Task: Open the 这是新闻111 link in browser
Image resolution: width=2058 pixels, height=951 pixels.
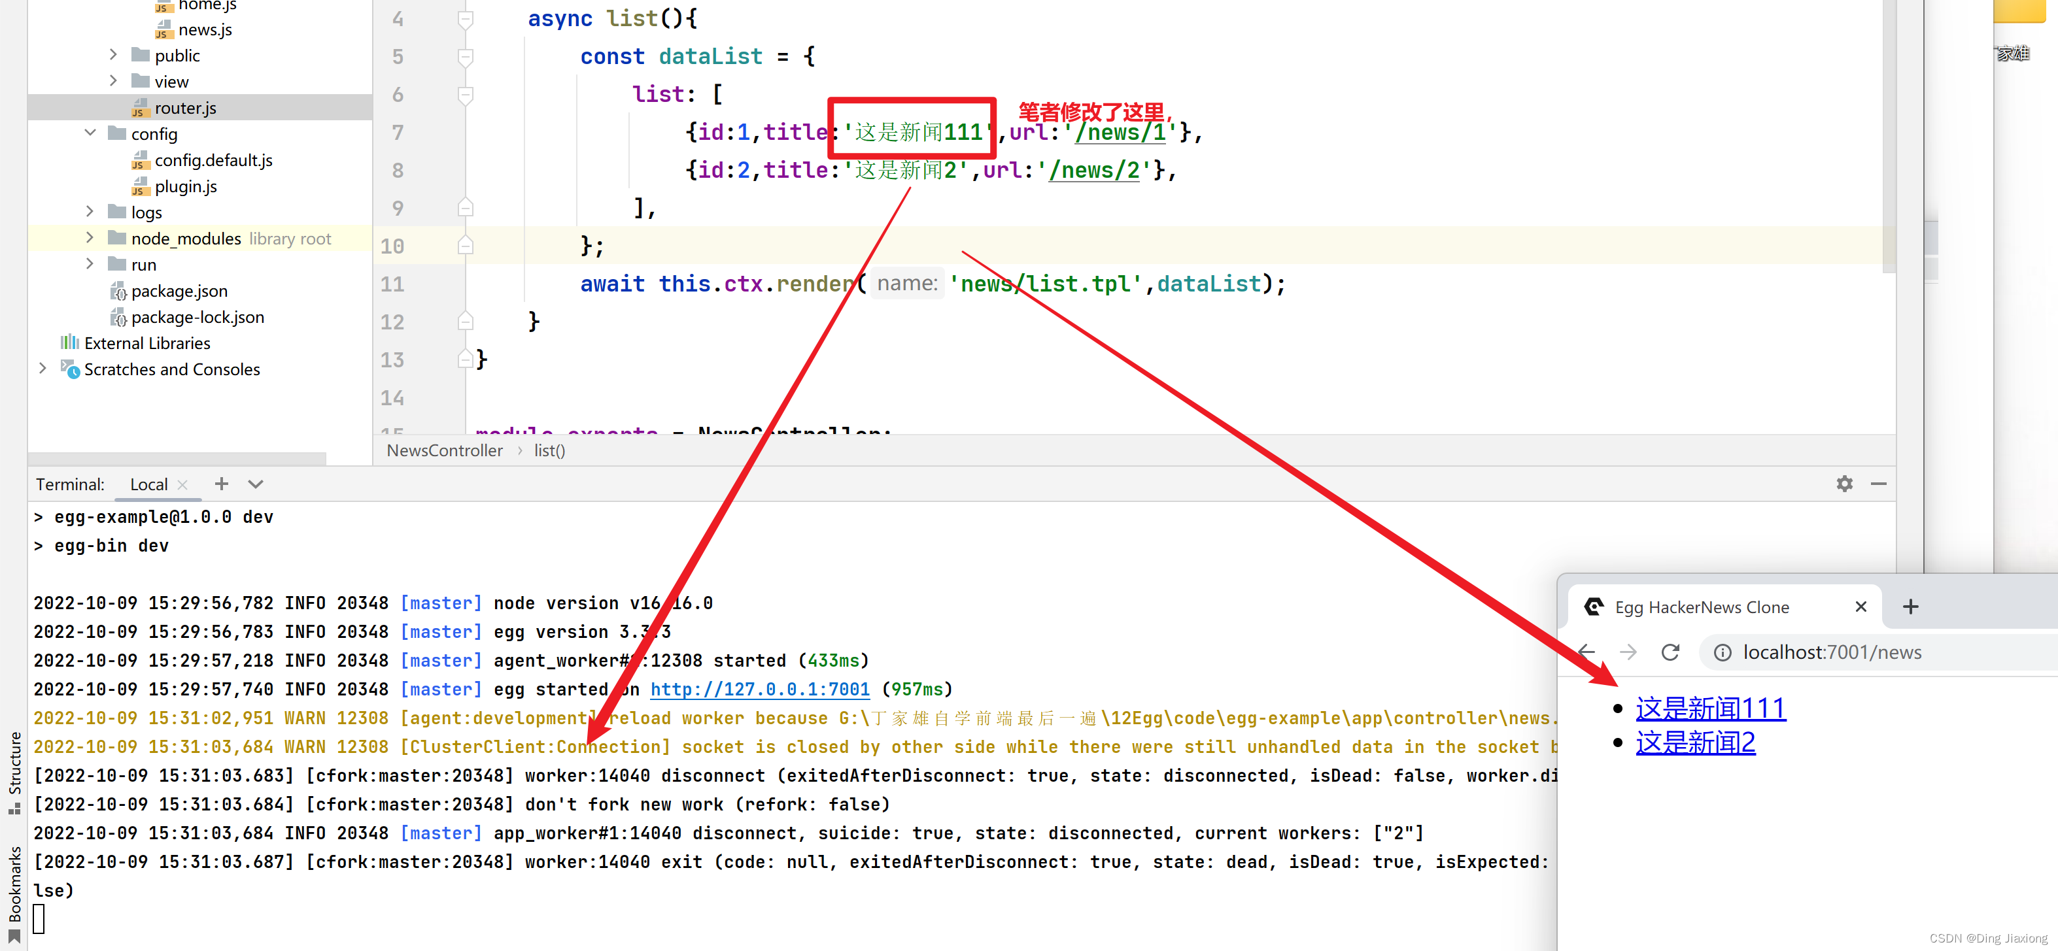Action: click(x=1711, y=709)
